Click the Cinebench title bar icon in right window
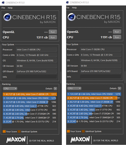126x145 pixels. coord(67,3)
